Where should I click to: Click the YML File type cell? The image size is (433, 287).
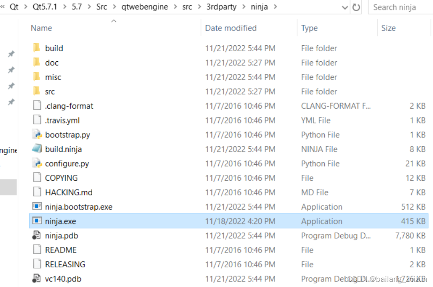point(316,120)
